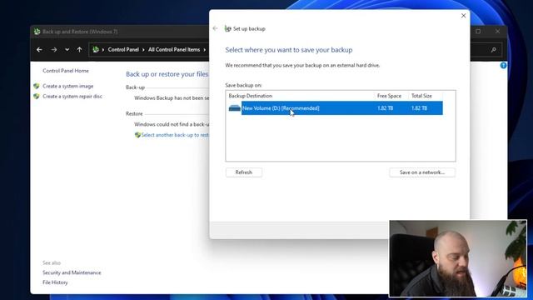Expand chevron after Control Panel breadcrumb
Viewport: 533px width, 300px height.
[x=143, y=50]
